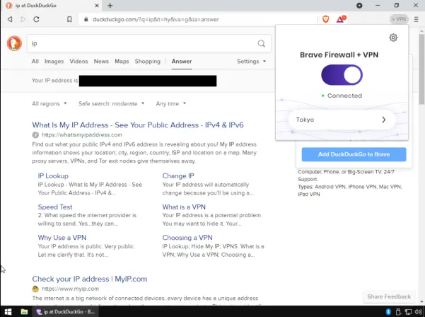Switch to the Maps tab
The width and height of the screenshot is (425, 317).
(x=122, y=62)
